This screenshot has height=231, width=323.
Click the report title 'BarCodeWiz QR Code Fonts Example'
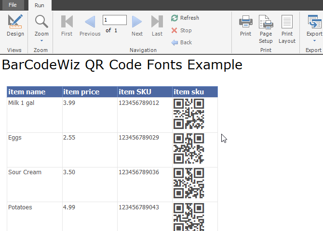122,65
